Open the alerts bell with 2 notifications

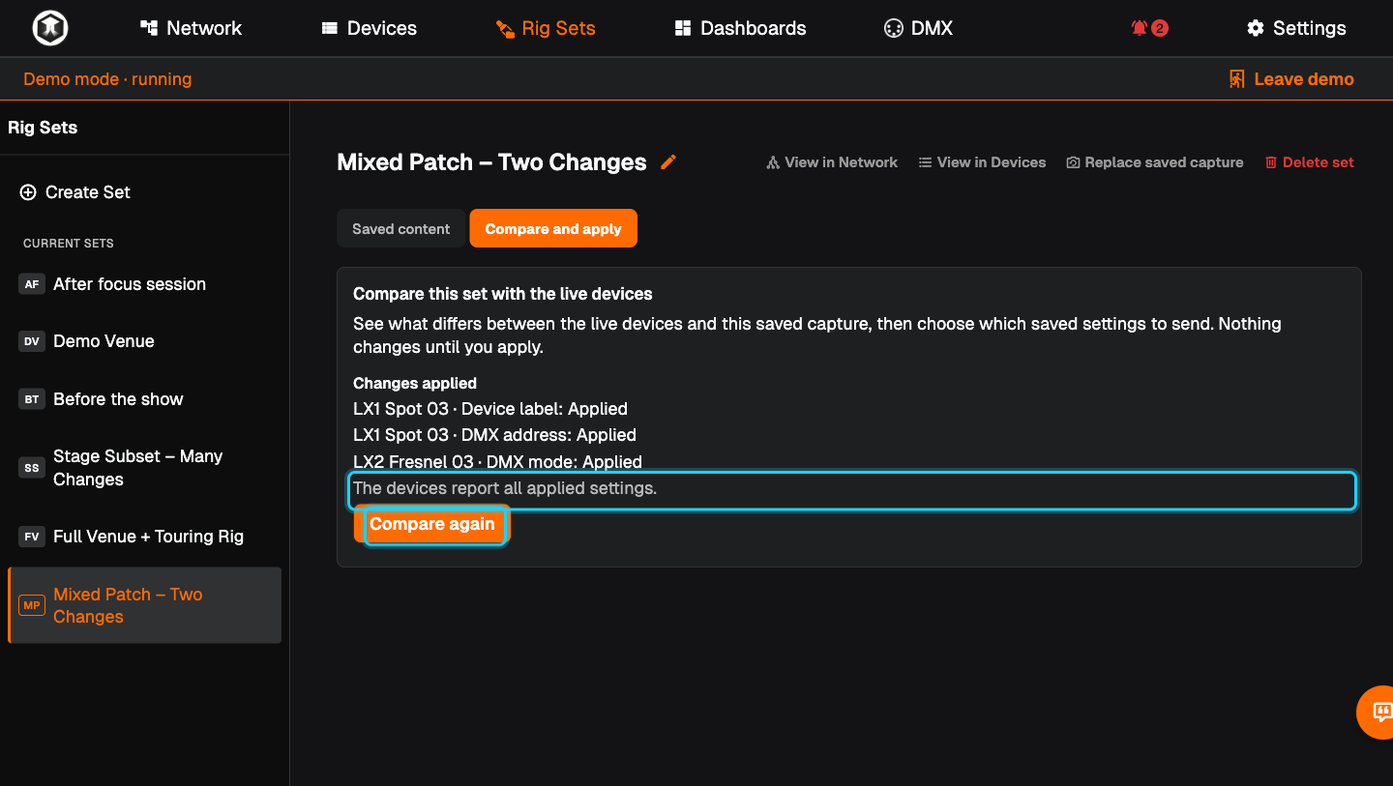click(x=1149, y=28)
